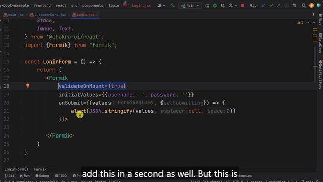This screenshot has width=323, height=182.
Task: Click 'components' in the breadcrumb path
Action: pyautogui.click(x=93, y=6)
